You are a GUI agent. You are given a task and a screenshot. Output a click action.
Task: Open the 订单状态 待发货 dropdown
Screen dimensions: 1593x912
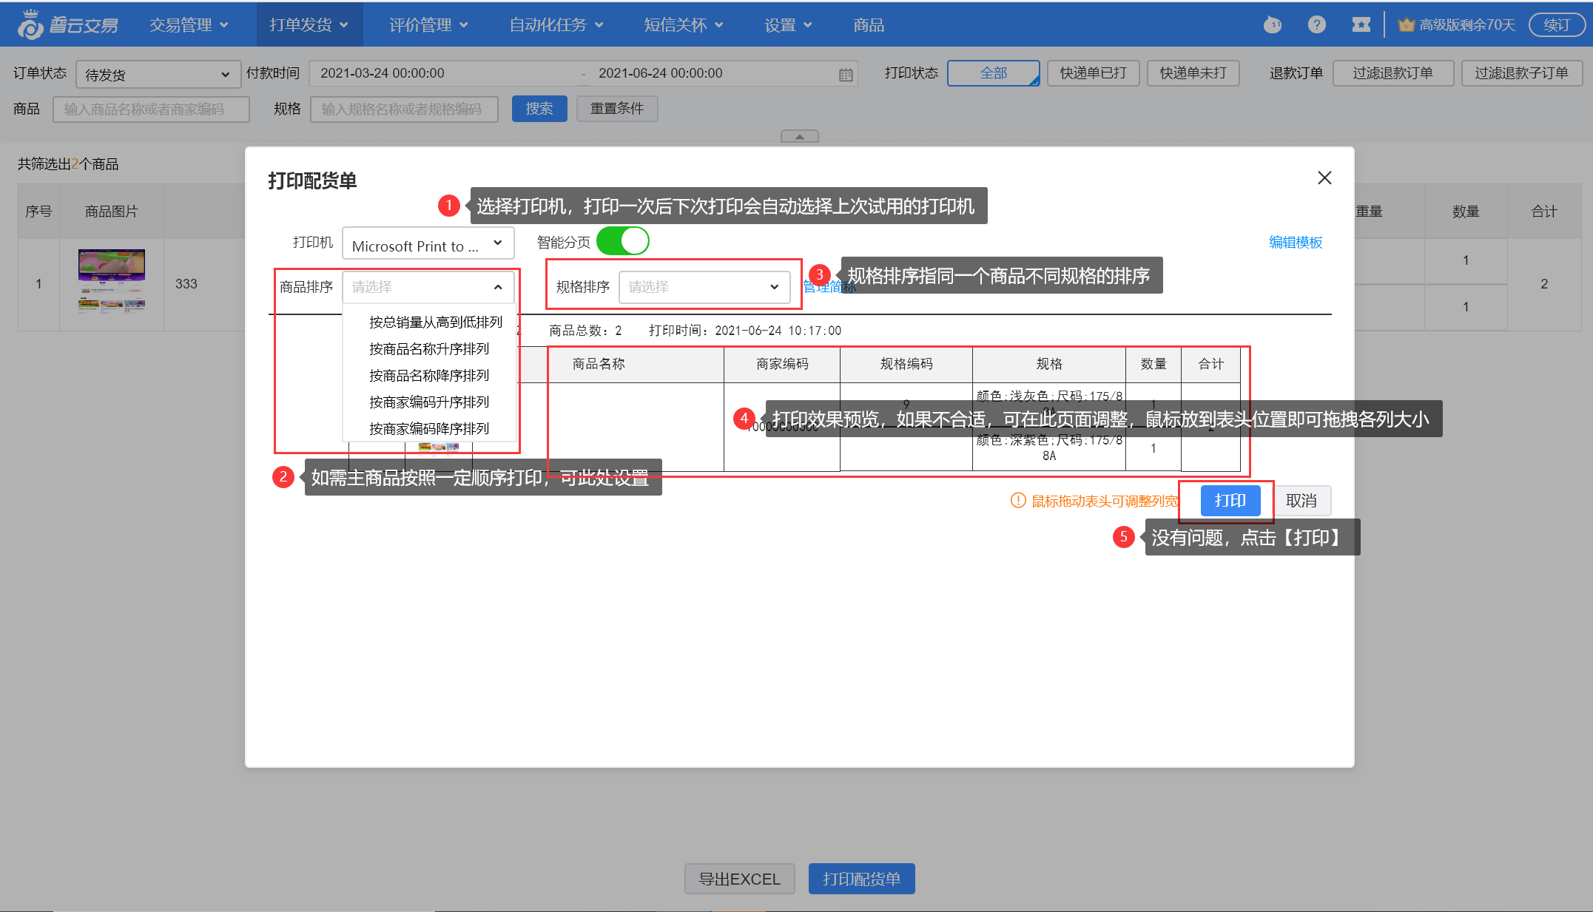(x=158, y=75)
